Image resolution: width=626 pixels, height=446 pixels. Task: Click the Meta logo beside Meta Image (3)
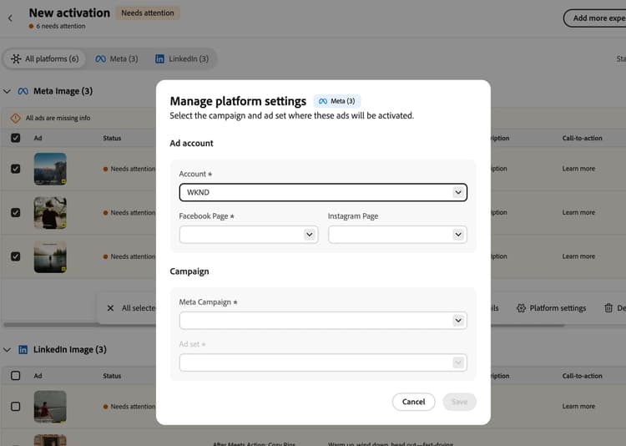click(x=23, y=91)
